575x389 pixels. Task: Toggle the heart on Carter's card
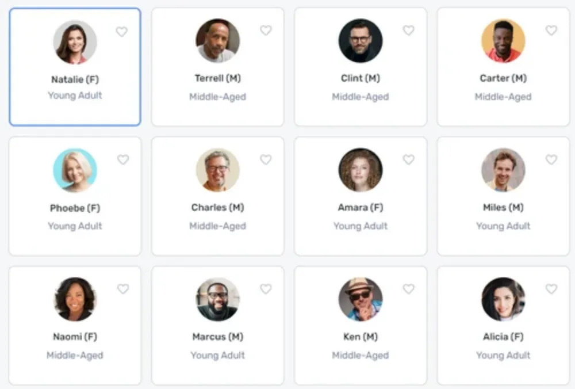[551, 30]
